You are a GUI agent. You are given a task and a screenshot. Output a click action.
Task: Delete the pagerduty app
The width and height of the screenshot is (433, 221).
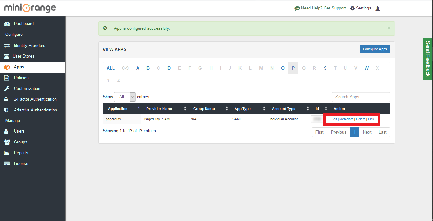click(x=361, y=119)
